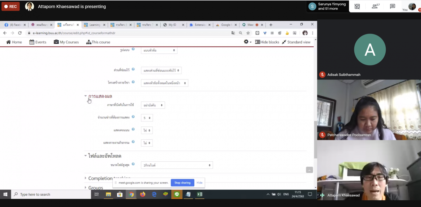Show the participants list icon
Screen dimensions: 421x207
click(x=375, y=6)
